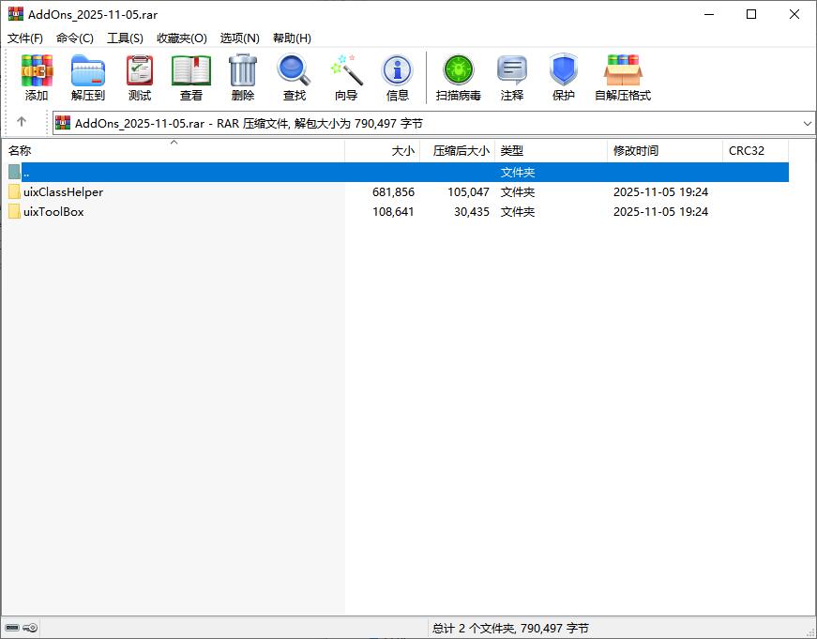
Task: Go up one folder level arrow
Action: tap(22, 122)
